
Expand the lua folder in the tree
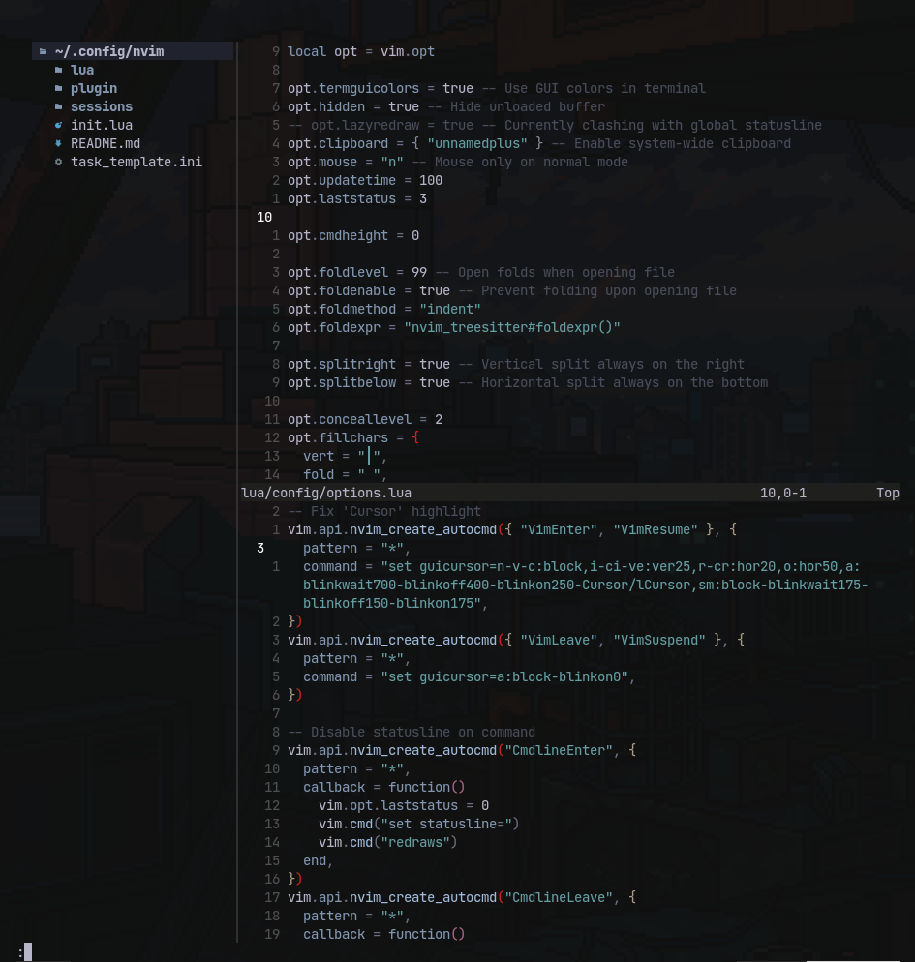[x=82, y=70]
